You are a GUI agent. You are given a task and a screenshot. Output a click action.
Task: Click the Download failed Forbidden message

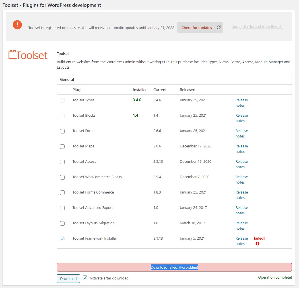[174, 267]
